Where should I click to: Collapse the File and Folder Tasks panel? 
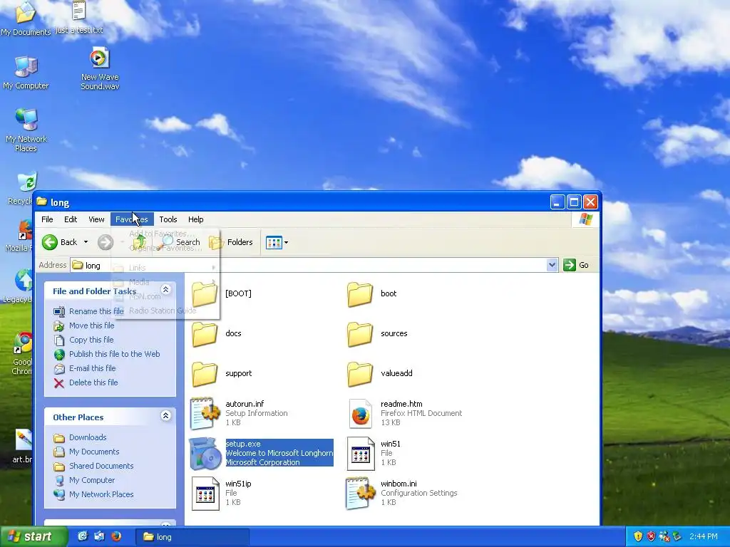[165, 289]
